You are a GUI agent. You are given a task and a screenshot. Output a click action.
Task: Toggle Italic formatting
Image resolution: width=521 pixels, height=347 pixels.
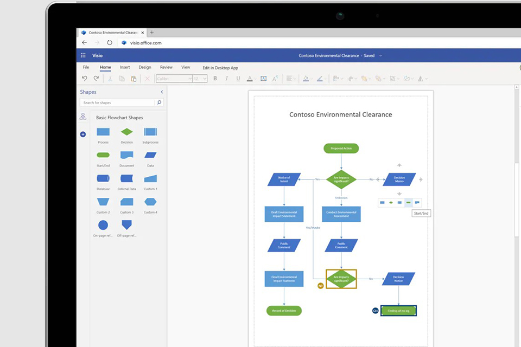pyautogui.click(x=227, y=79)
